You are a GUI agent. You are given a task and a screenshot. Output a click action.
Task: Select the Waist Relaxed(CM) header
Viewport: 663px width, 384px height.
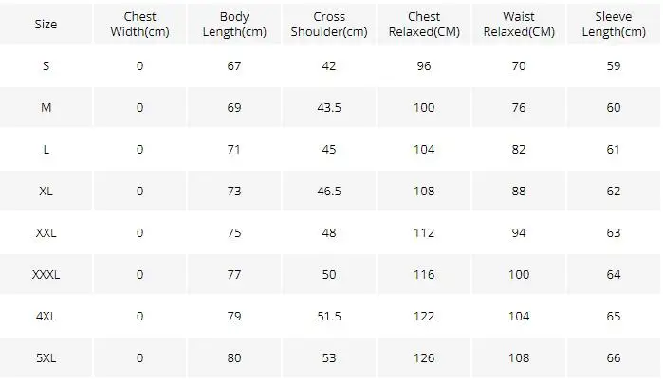tap(519, 24)
